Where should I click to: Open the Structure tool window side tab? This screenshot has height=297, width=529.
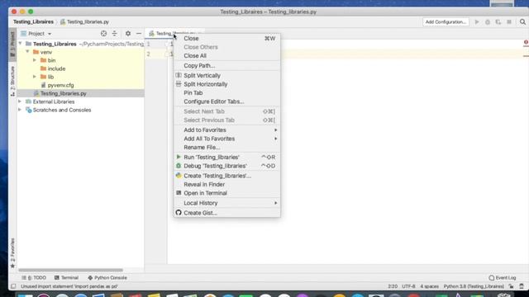12,81
